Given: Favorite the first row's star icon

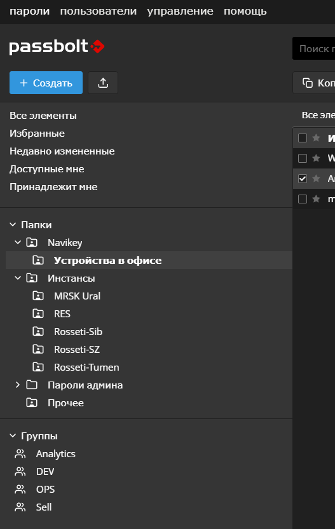Looking at the screenshot, I should tap(316, 137).
